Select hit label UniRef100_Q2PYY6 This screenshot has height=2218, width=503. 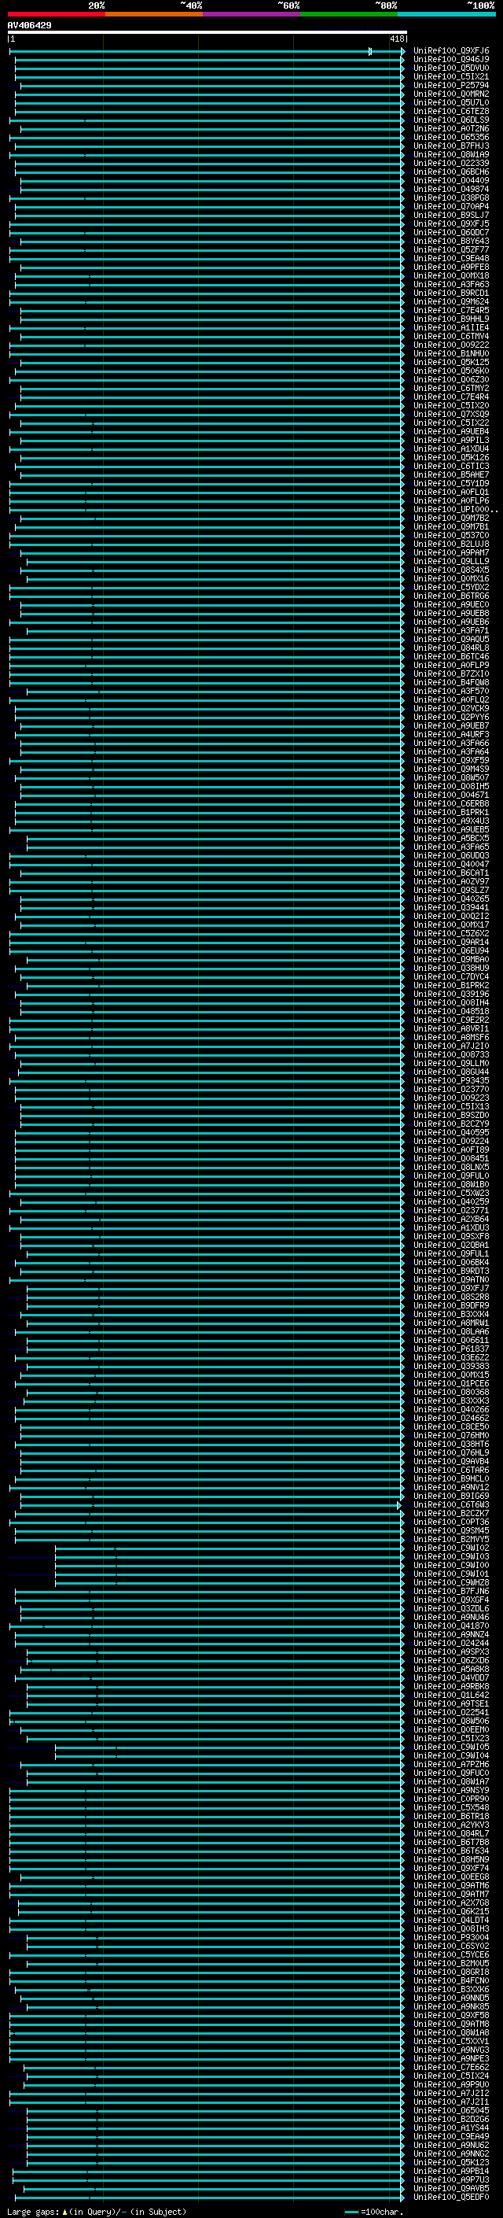(451, 718)
